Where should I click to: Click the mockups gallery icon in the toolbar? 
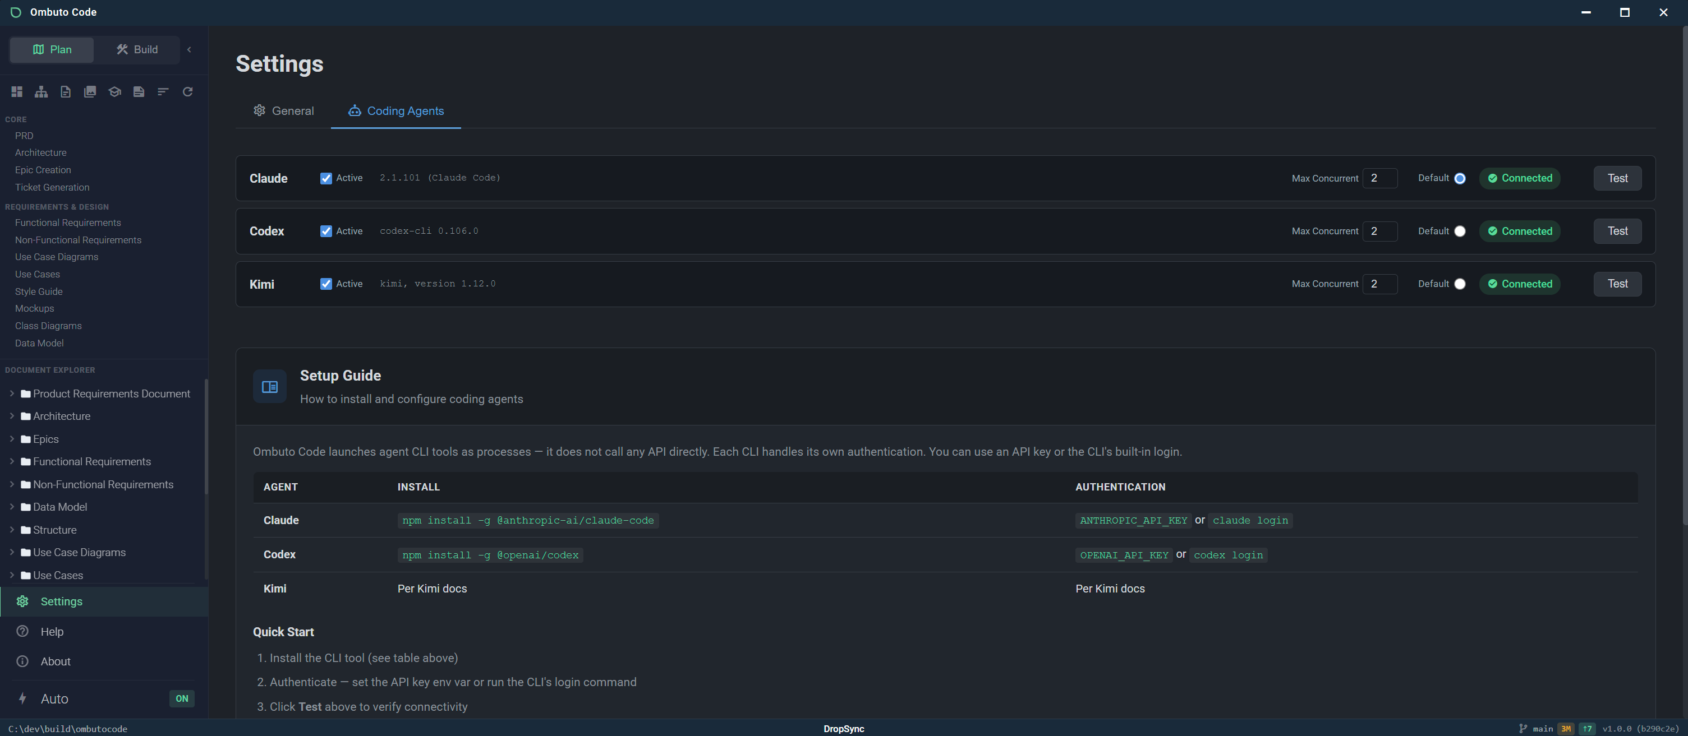(89, 92)
